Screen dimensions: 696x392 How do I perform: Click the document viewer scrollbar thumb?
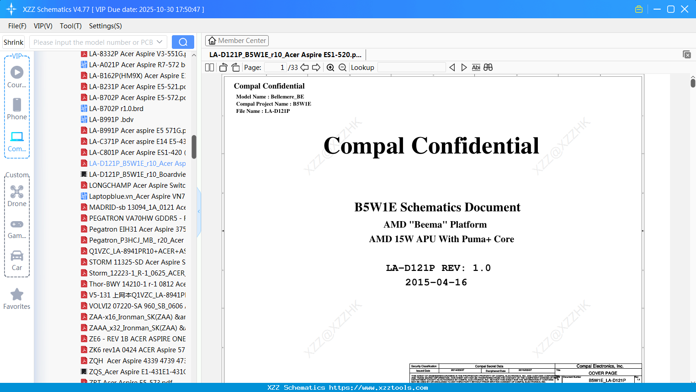point(693,83)
